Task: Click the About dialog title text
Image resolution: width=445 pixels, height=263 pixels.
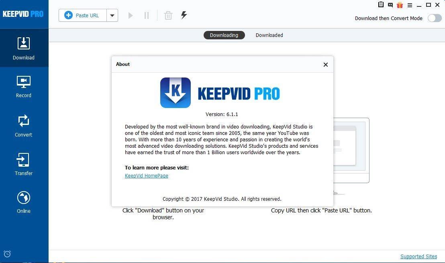Action: click(122, 64)
